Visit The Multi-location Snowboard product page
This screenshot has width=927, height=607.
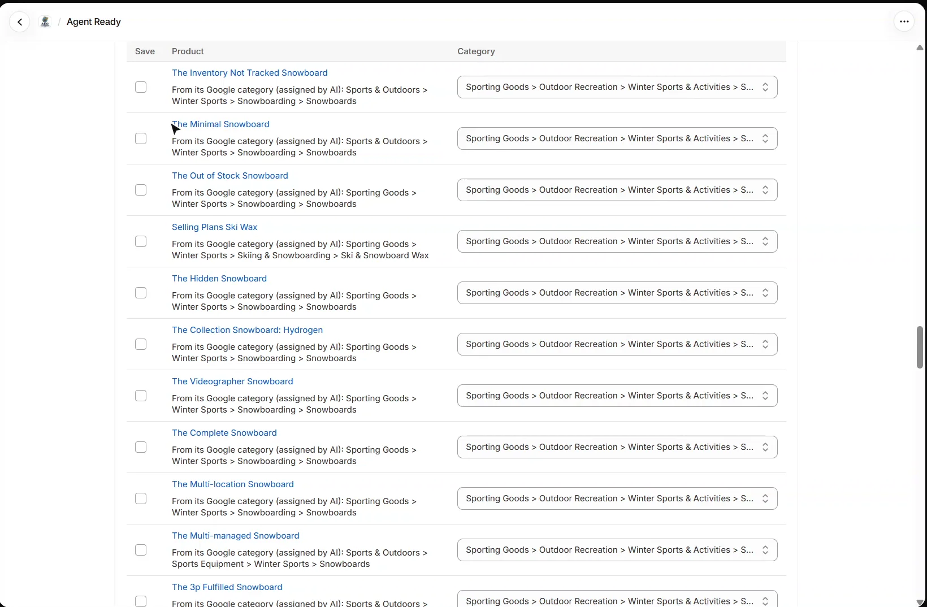pos(233,484)
